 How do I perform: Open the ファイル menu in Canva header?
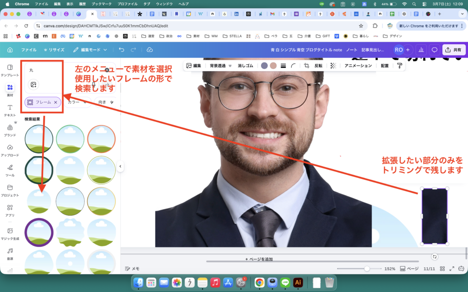click(x=29, y=50)
